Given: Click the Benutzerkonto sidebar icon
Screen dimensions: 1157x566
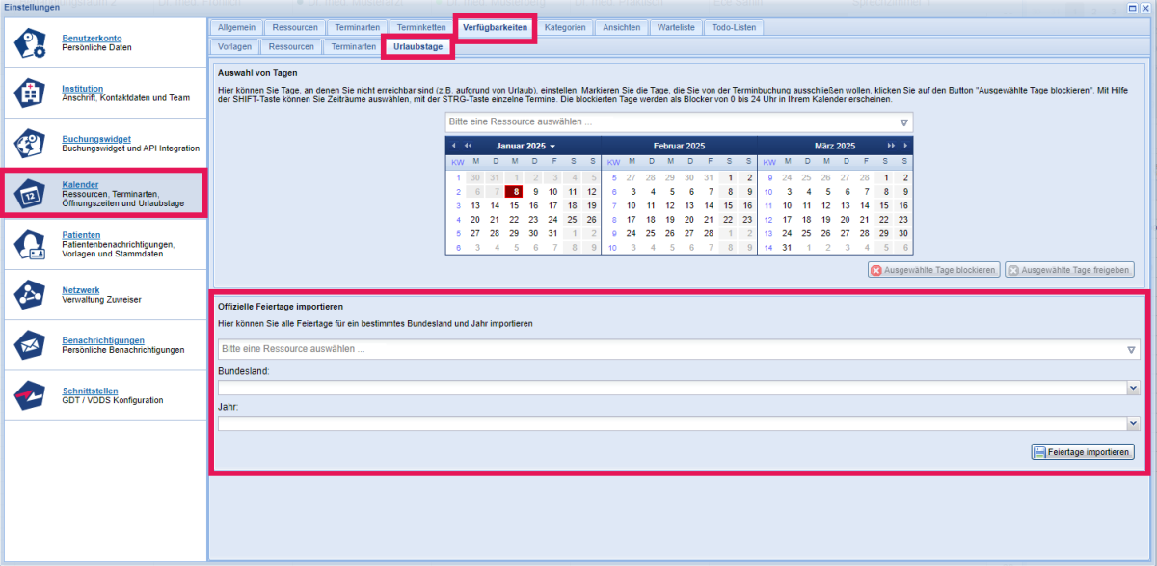Looking at the screenshot, I should 30,43.
